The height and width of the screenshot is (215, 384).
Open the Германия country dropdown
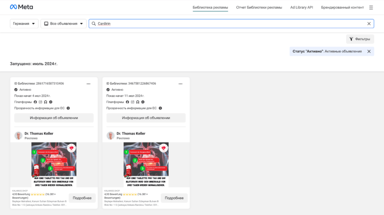(24, 23)
